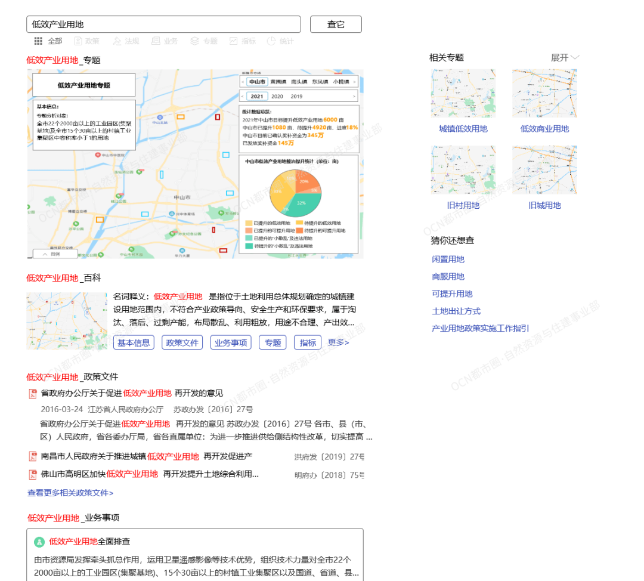Viewport: 644px width, 581px height.
Task: Click the 孙文纪念公园 park icon on the map
Action: point(173,233)
